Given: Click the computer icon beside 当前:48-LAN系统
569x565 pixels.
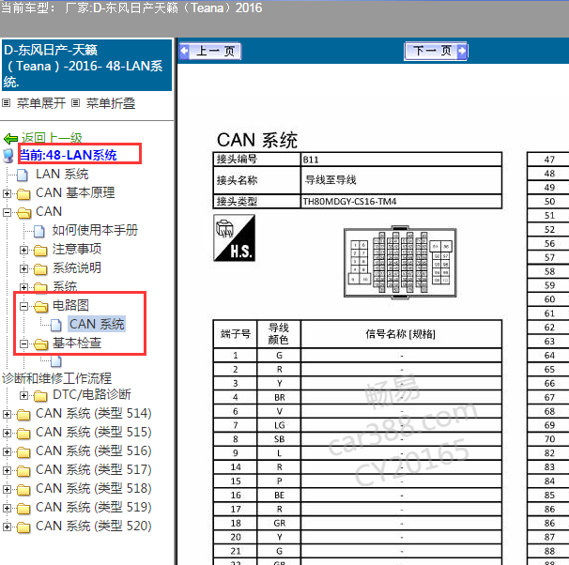Looking at the screenshot, I should click(8, 156).
